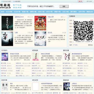Open the red 斗罗 book cover

tap(40, 23)
